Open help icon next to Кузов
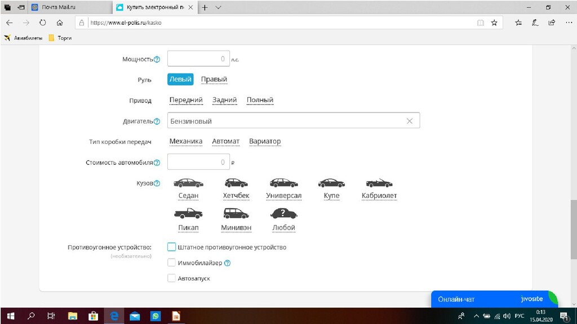 point(157,183)
